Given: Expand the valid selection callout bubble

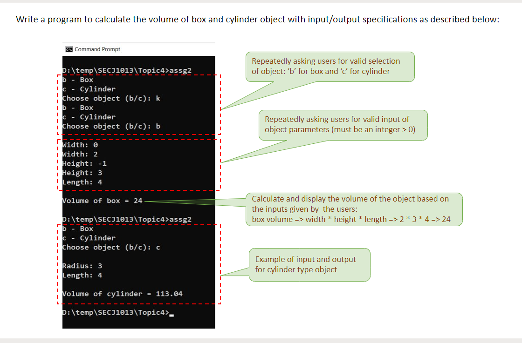Looking at the screenshot, I should [330, 67].
